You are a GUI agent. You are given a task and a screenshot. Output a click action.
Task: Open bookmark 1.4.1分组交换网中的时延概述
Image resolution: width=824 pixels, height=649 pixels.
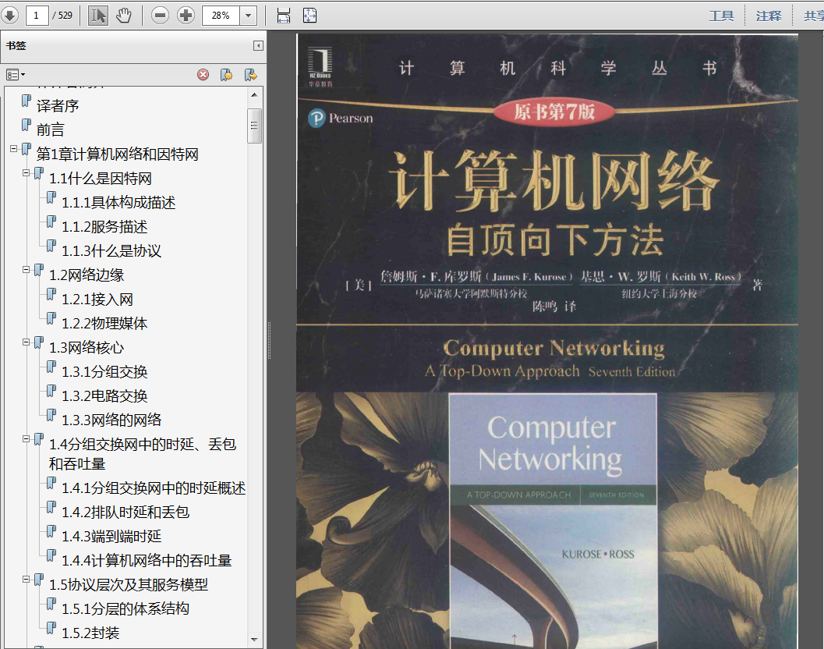(x=154, y=488)
